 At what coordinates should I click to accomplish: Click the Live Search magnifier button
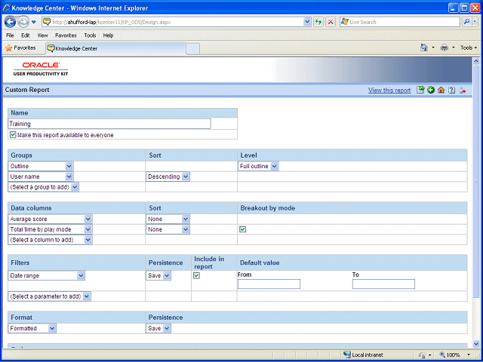(x=466, y=22)
